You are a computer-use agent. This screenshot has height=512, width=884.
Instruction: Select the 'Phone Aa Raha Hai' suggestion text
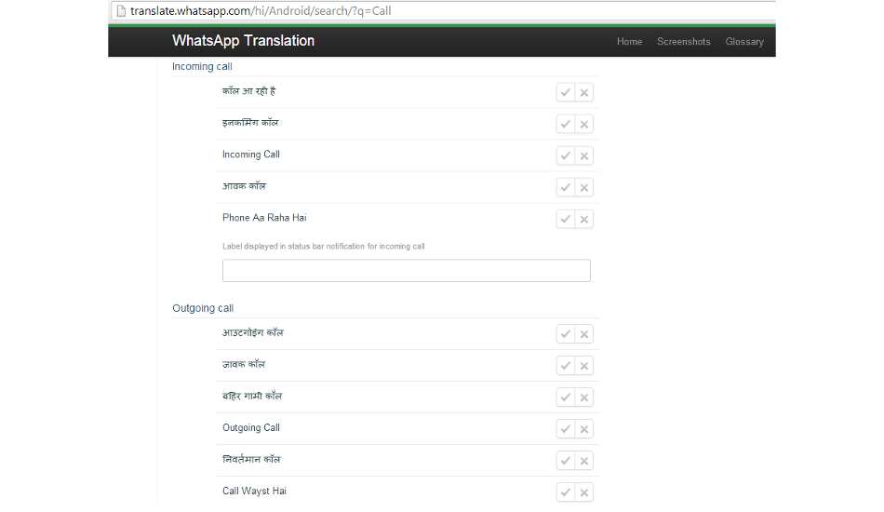coord(264,218)
